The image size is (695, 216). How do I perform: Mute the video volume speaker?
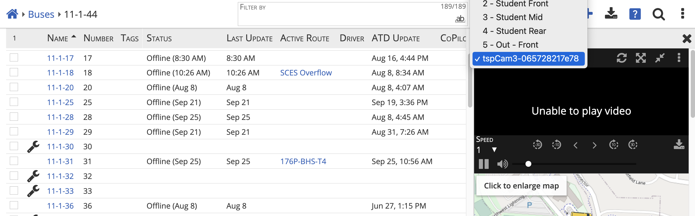click(502, 164)
